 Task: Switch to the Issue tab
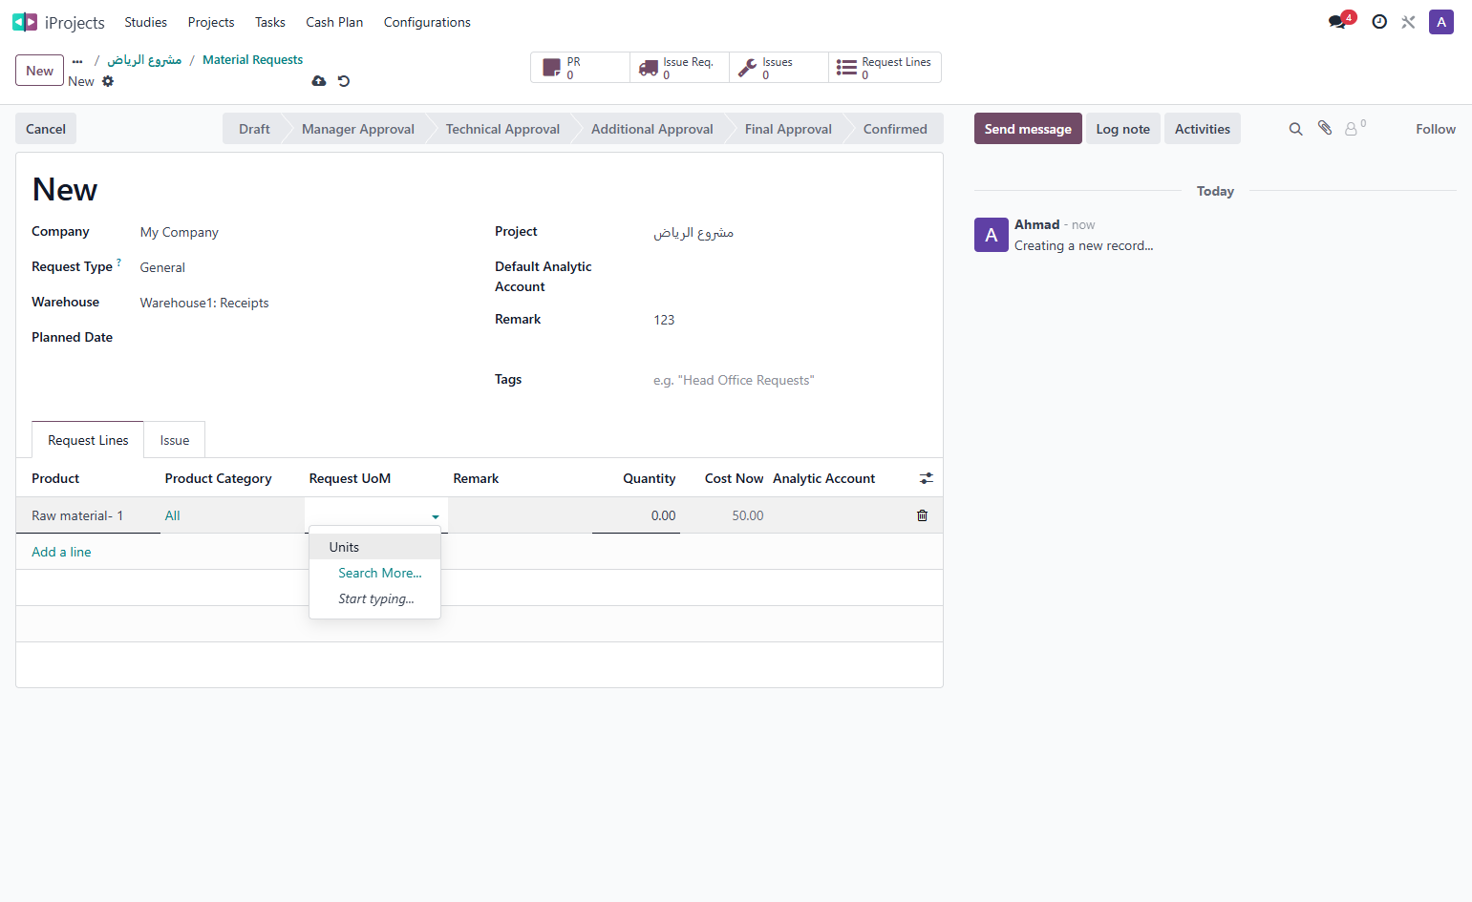point(175,440)
